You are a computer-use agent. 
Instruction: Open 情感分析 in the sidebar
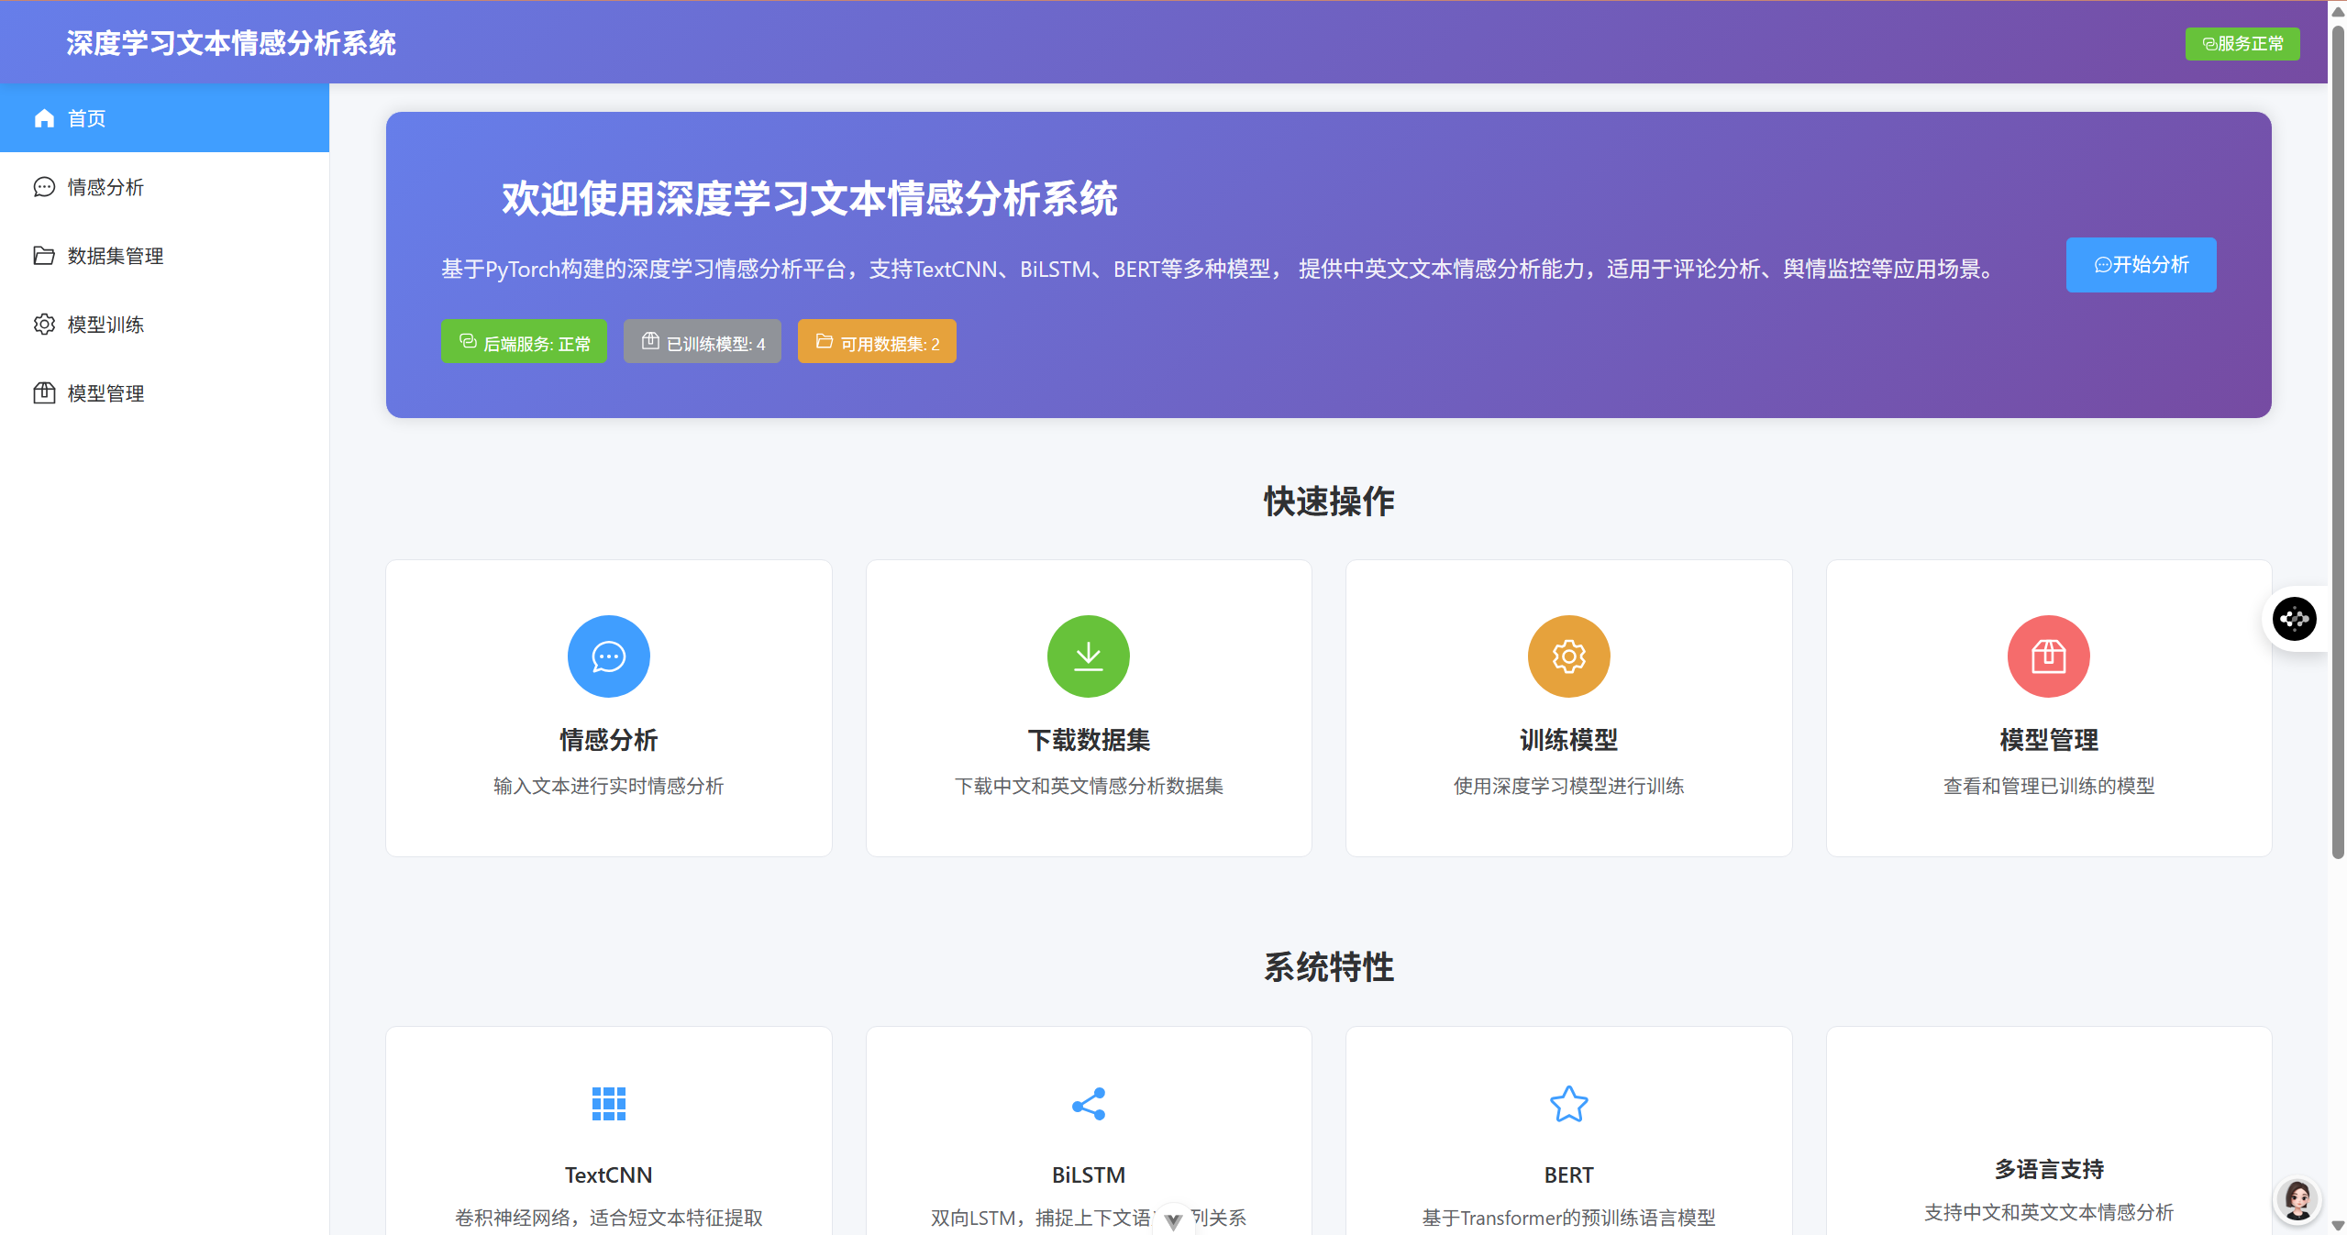(x=105, y=187)
